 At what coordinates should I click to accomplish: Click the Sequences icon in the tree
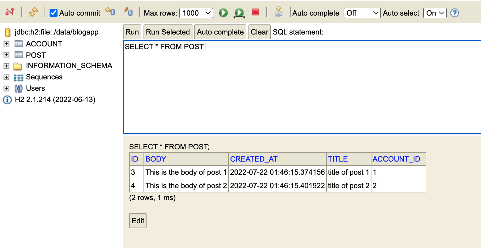[x=19, y=78]
